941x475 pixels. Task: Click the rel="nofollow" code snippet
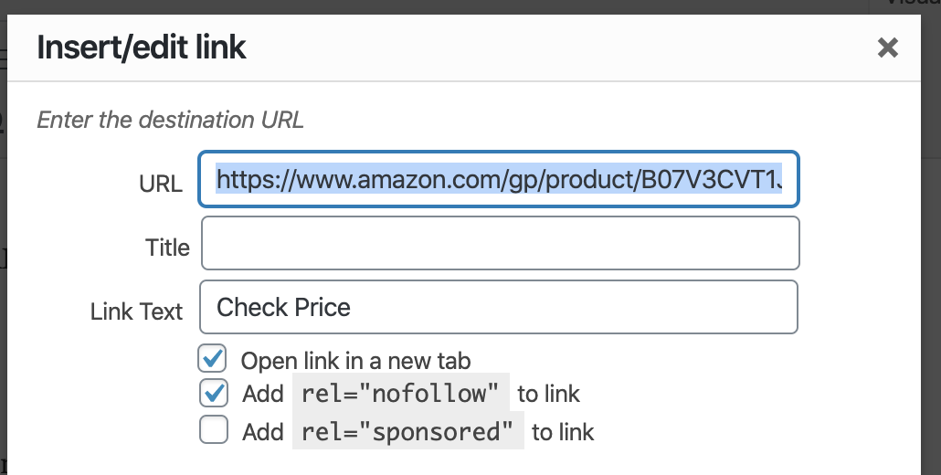(400, 394)
